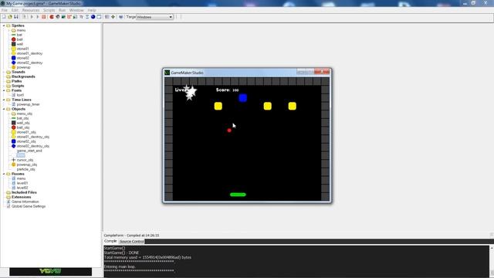Open the File menu
494x278 pixels.
point(5,10)
